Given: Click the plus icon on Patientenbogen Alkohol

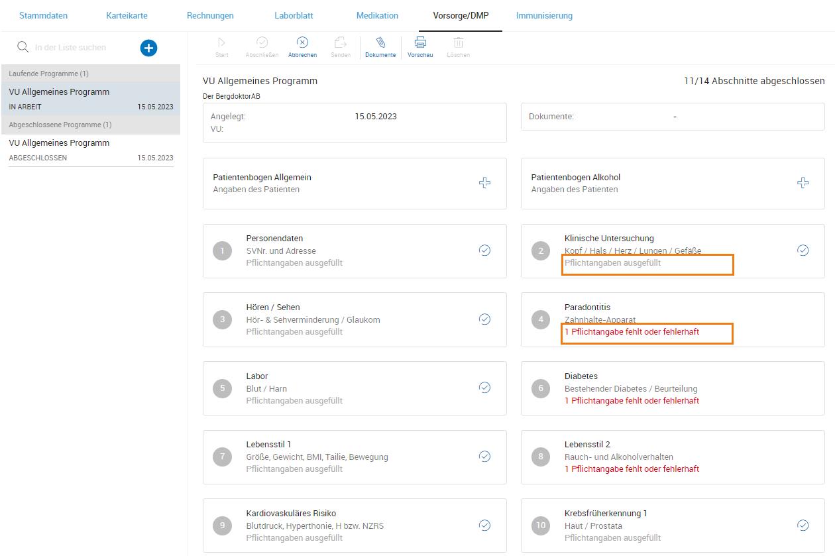Looking at the screenshot, I should click(x=803, y=183).
